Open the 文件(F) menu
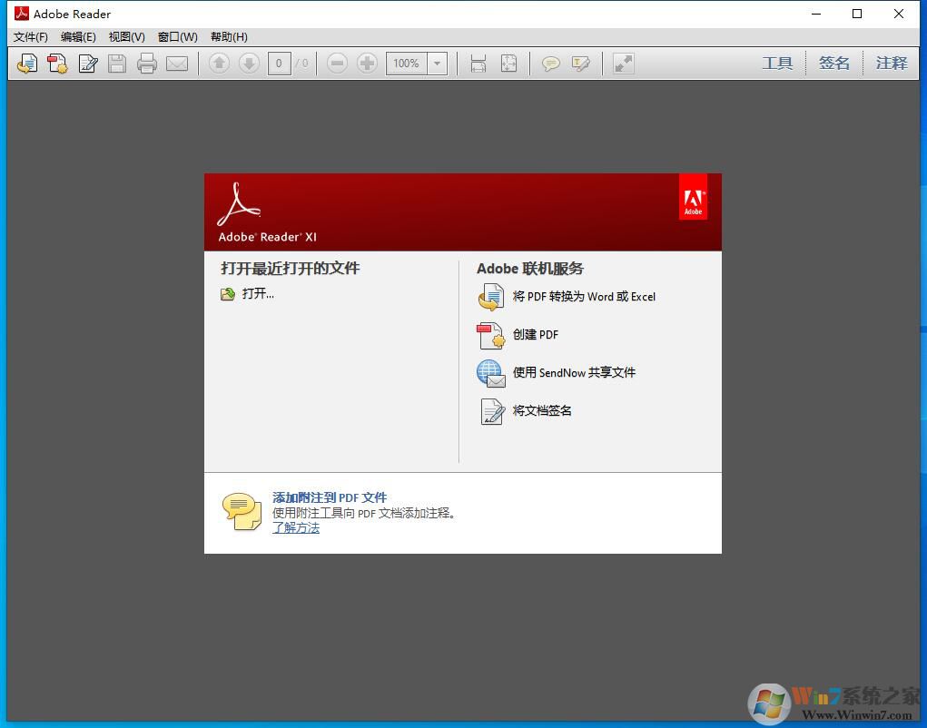The width and height of the screenshot is (927, 728). point(30,37)
